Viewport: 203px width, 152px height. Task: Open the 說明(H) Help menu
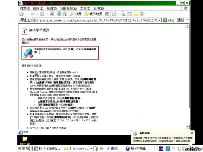click(99, 9)
